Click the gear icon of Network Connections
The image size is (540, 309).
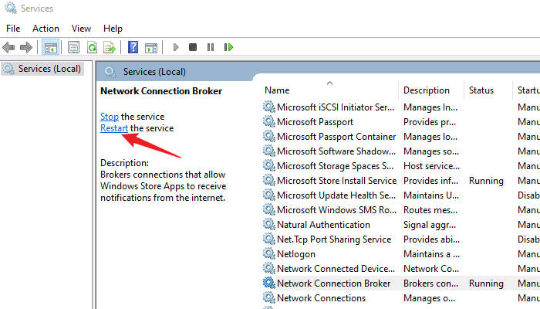(269, 297)
